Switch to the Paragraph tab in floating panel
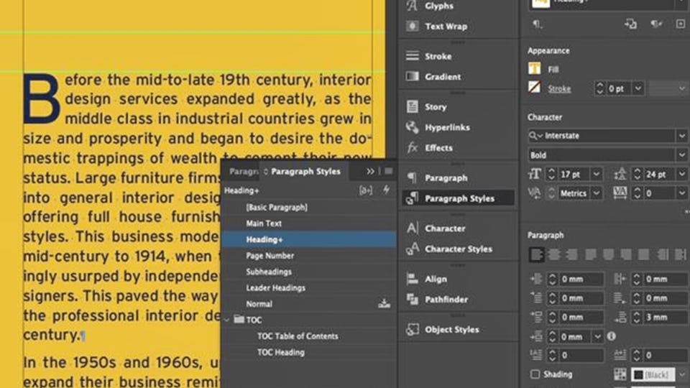 point(244,172)
